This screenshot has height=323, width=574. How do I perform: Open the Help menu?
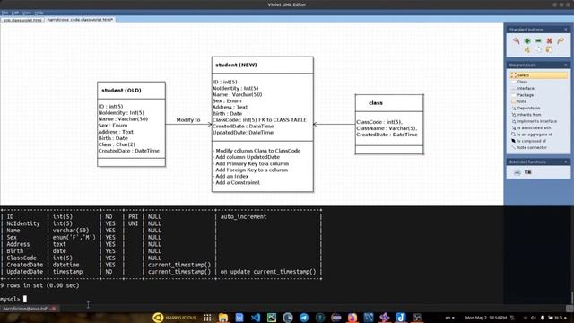[39, 13]
